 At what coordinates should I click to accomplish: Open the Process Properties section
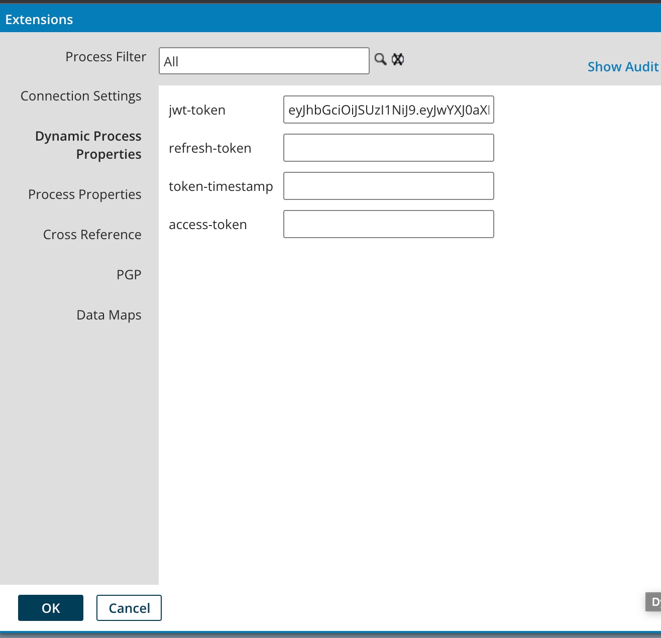coord(85,194)
